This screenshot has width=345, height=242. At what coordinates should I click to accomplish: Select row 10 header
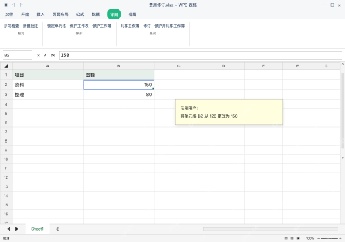(6, 159)
